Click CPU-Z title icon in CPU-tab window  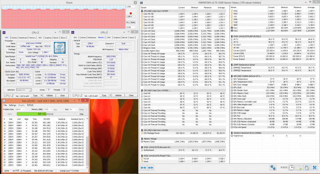pos(4,32)
